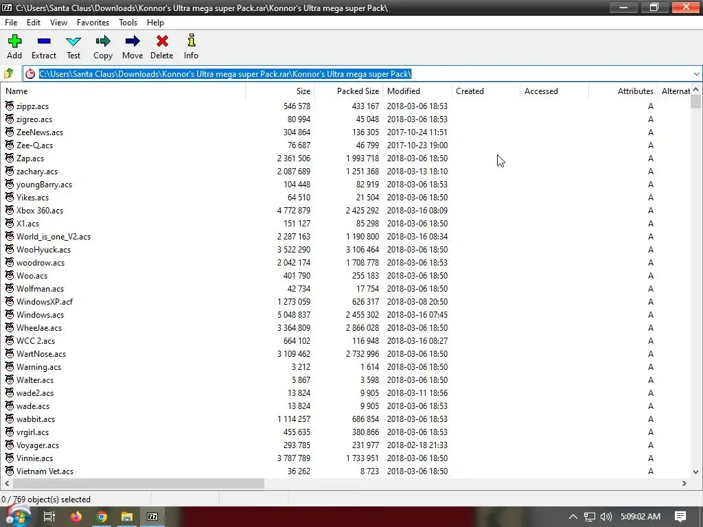703x527 pixels.
Task: Select the Wolfman.acs file name
Action: pyautogui.click(x=40, y=289)
